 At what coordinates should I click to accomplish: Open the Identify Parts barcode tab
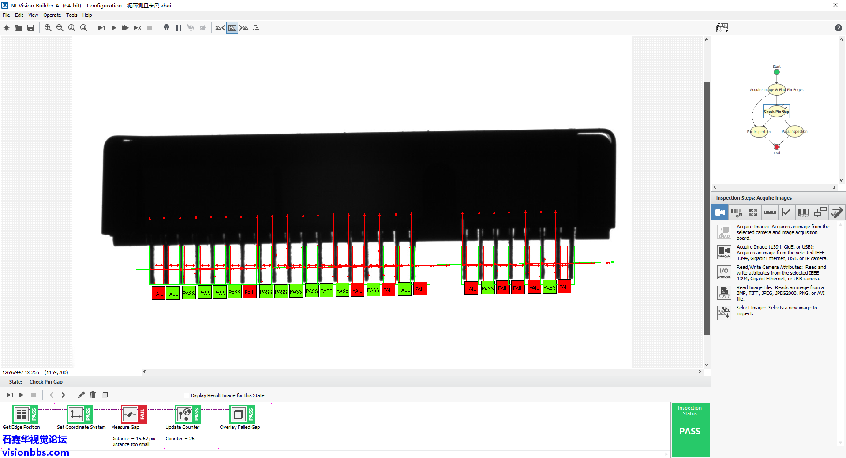point(803,212)
